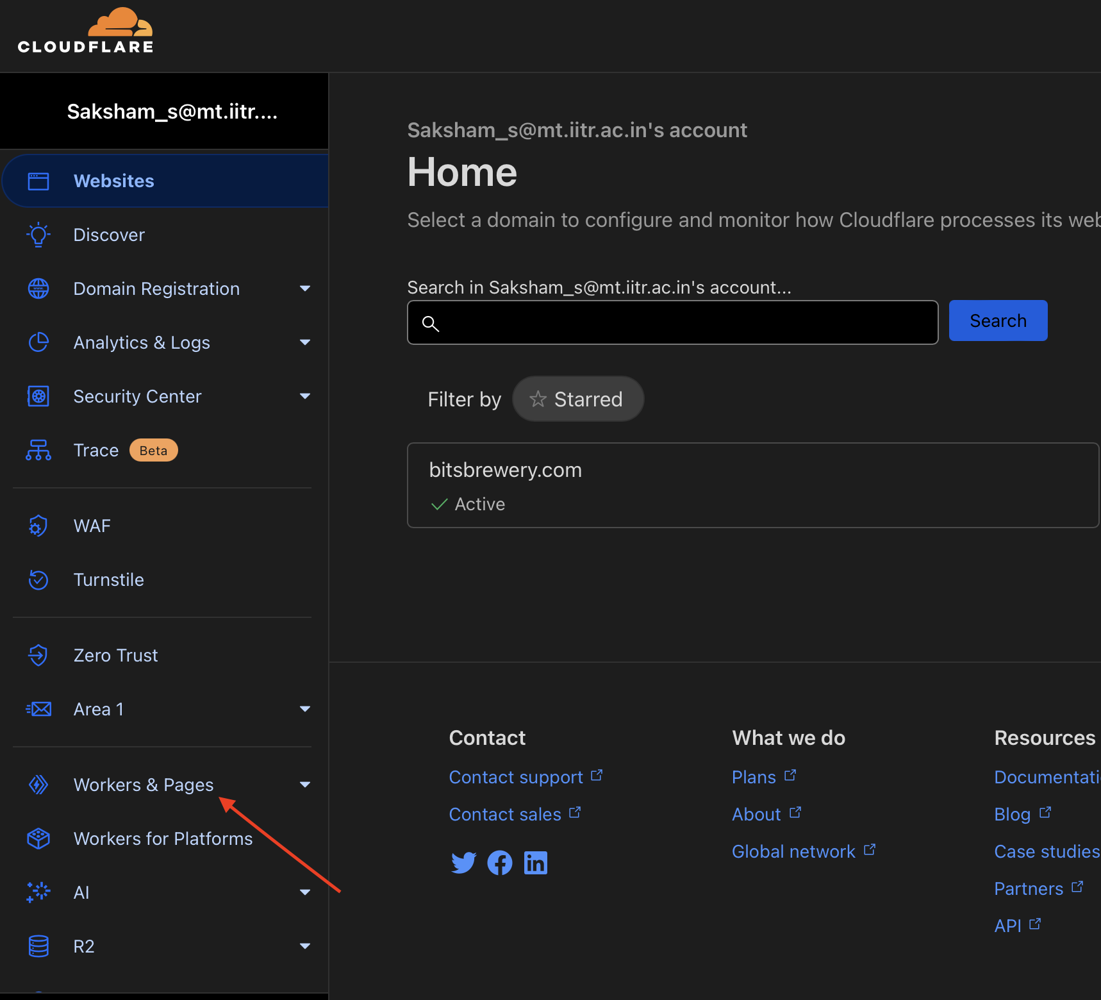Expand the AI submenu arrow
The width and height of the screenshot is (1101, 1000).
[305, 892]
